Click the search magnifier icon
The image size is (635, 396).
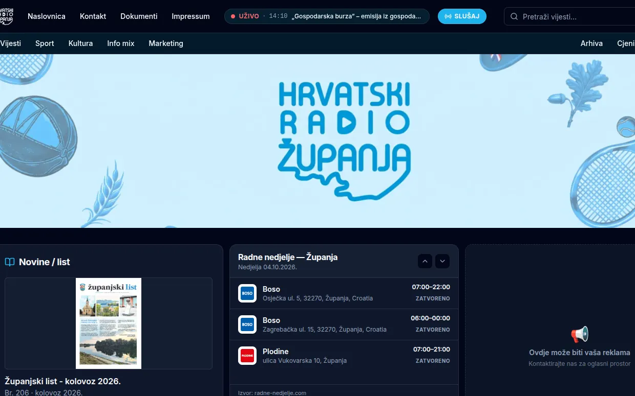514,17
